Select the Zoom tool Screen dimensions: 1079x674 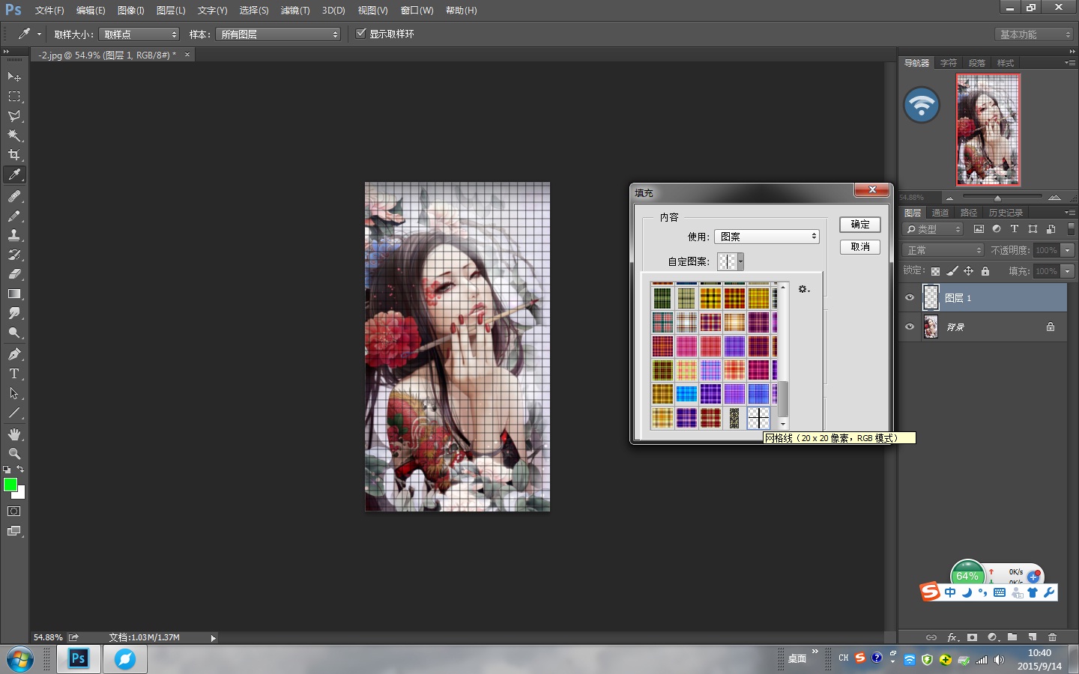click(x=14, y=454)
